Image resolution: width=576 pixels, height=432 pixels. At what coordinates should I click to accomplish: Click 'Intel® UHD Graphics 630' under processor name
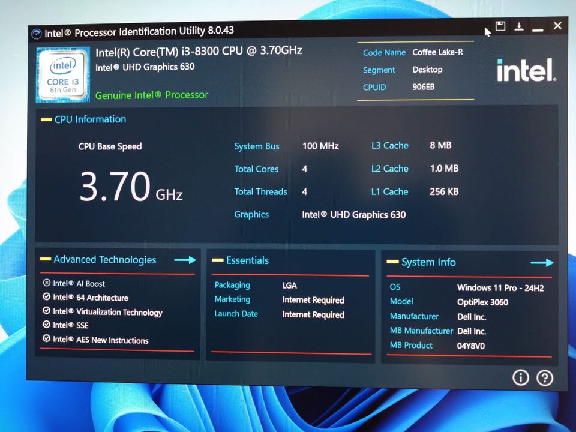coord(145,67)
